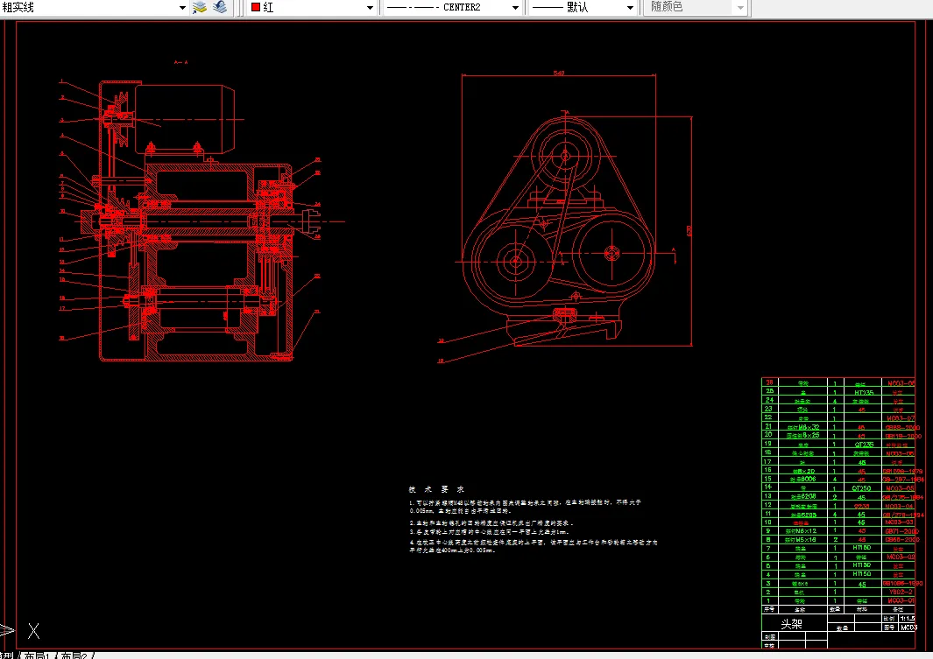Click item number 26 in the parts list
The width and height of the screenshot is (933, 659).
(x=770, y=383)
